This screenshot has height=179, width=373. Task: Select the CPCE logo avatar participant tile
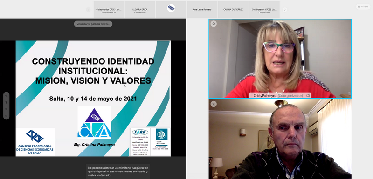click(x=171, y=9)
